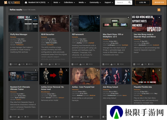Screen dimensions: 167x120
Task: Click the home icon beside Resident Evil 4
Action: (26, 2)
